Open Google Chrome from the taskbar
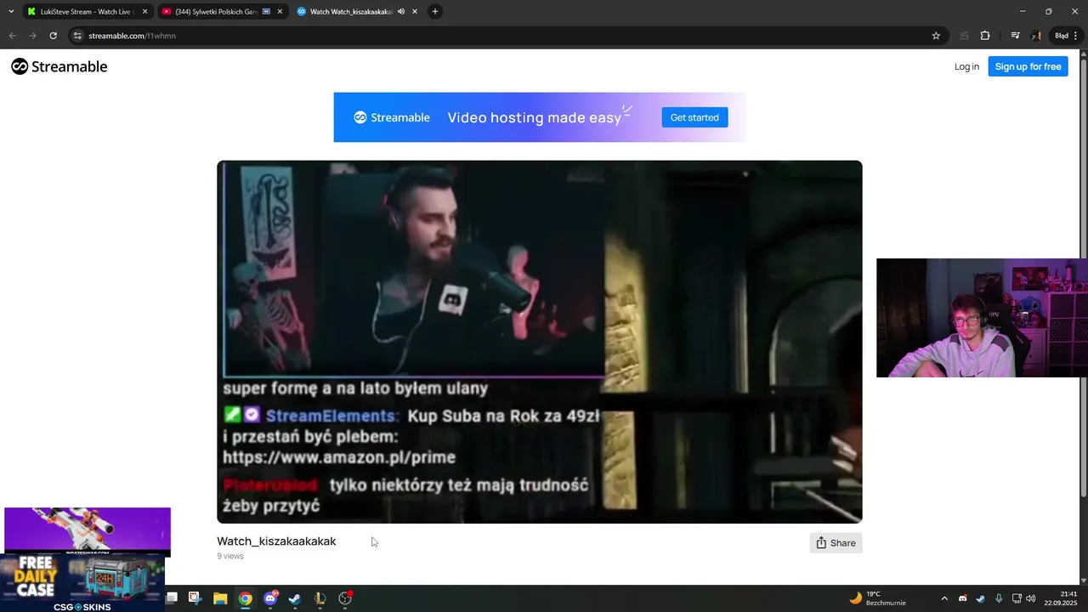This screenshot has width=1088, height=612. click(x=245, y=598)
